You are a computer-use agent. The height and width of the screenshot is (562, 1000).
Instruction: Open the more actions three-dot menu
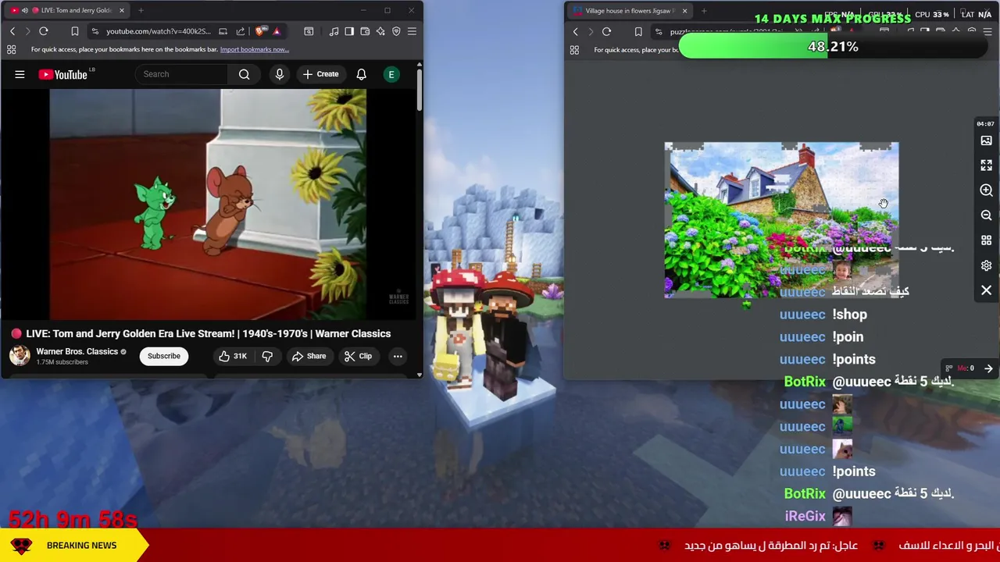point(398,356)
